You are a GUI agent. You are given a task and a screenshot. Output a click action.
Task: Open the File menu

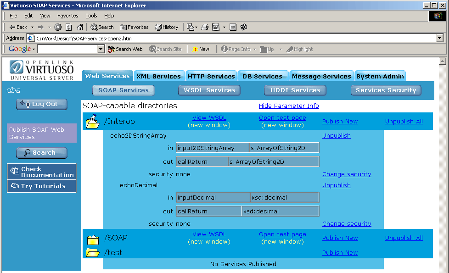pyautogui.click(x=13, y=16)
